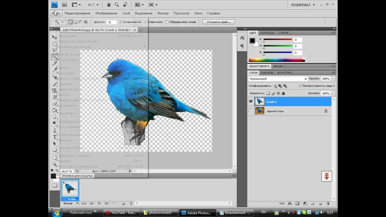Image resolution: width=386 pixels, height=217 pixels.
Task: Click the Уточнить край button
Action: click(x=218, y=22)
